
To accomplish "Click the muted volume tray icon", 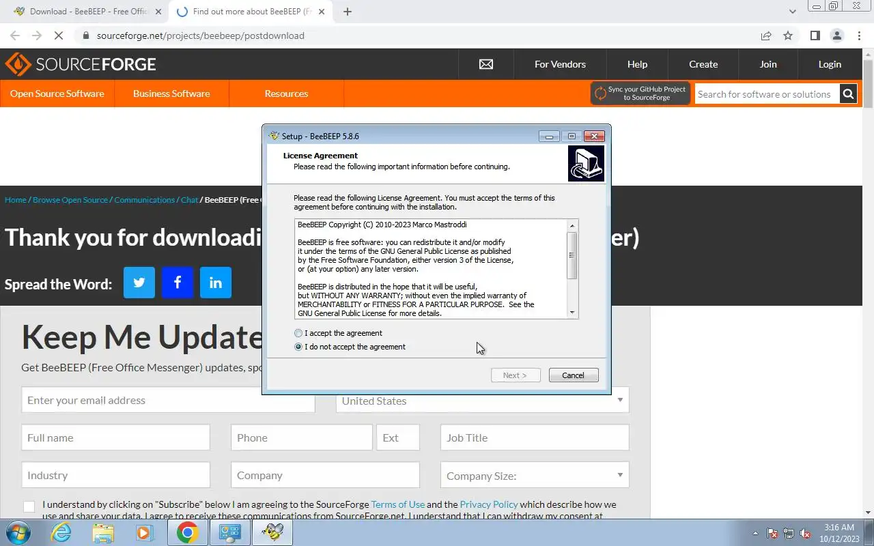I will (806, 533).
